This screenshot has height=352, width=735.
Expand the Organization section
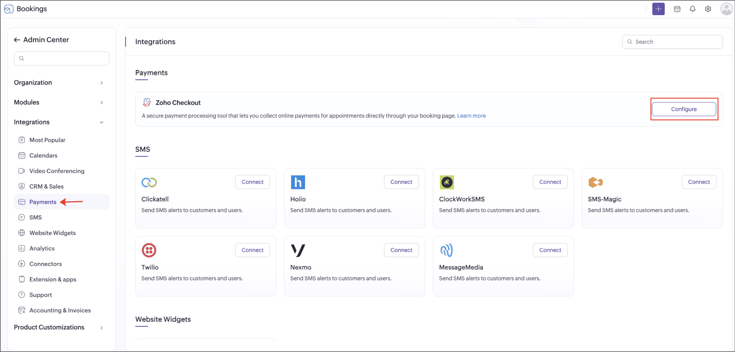pyautogui.click(x=58, y=83)
